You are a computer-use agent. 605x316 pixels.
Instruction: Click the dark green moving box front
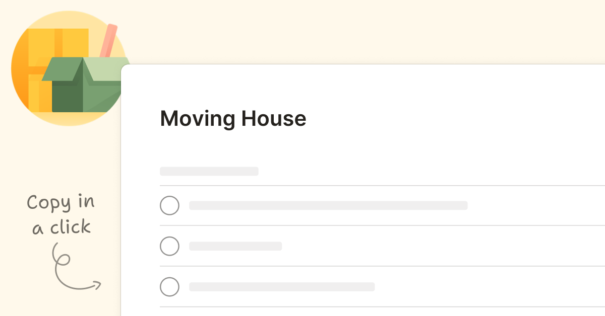67,96
